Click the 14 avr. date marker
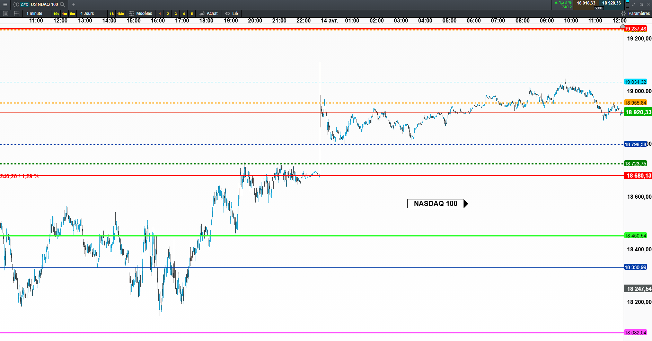Image resolution: width=652 pixels, height=341 pixels. (x=329, y=21)
